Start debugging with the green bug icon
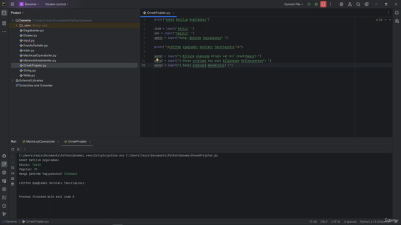The image size is (401, 225). pos(316,4)
